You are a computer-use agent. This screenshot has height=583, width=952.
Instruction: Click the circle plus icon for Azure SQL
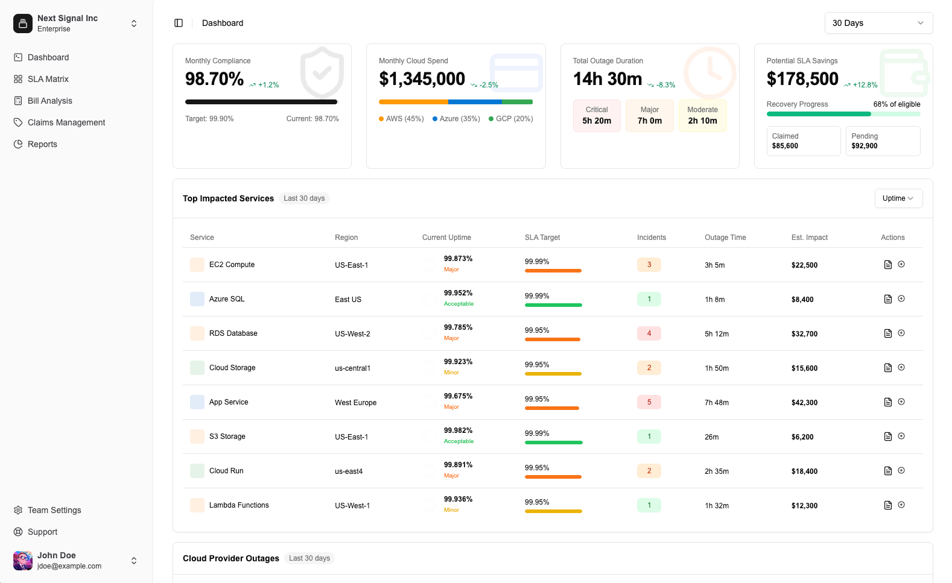point(901,299)
